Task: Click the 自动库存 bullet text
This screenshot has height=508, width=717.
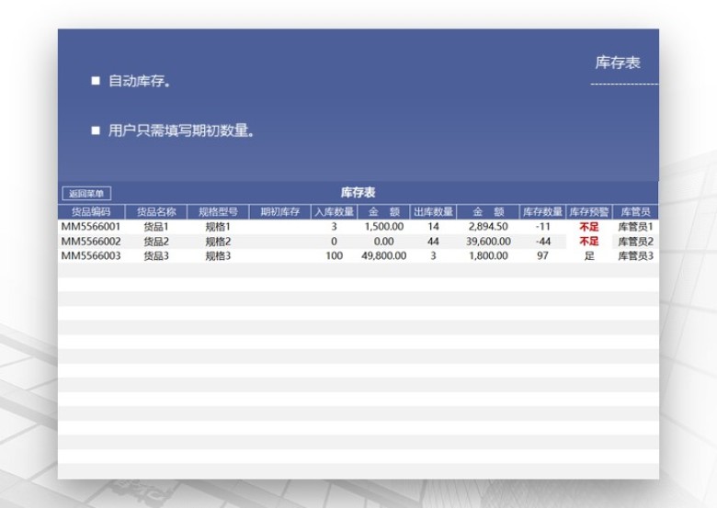Action: click(x=140, y=82)
